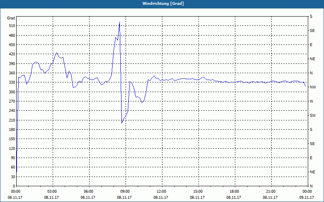This screenshot has height=202, width=324.
Task: Select the 08.11.17 date under 12:00
Action: [x=161, y=197]
